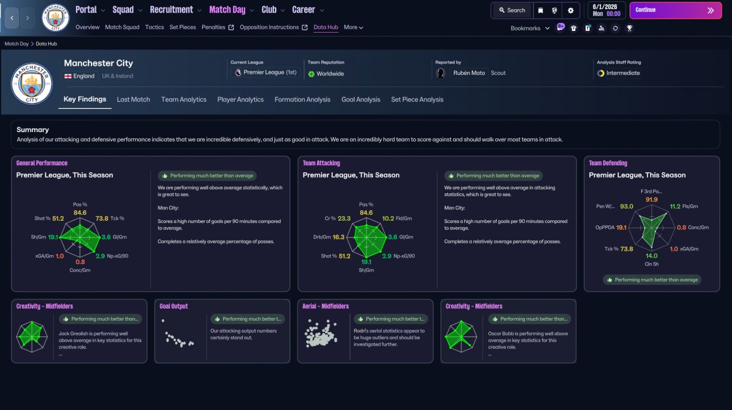Click thumbs-up icon in General Performance panel

pyautogui.click(x=165, y=176)
